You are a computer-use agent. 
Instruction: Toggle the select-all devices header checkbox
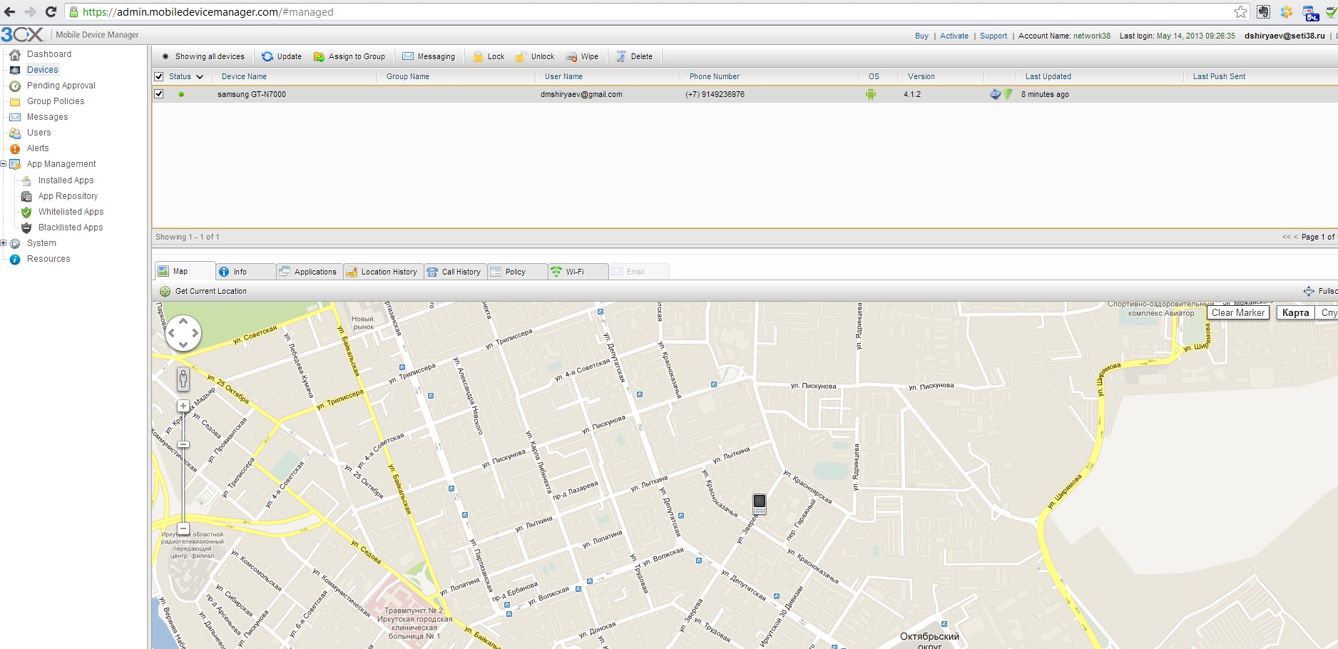(x=159, y=77)
